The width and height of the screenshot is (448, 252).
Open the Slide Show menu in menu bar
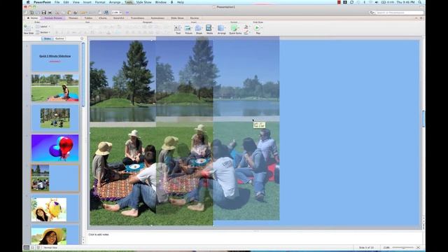click(x=143, y=2)
